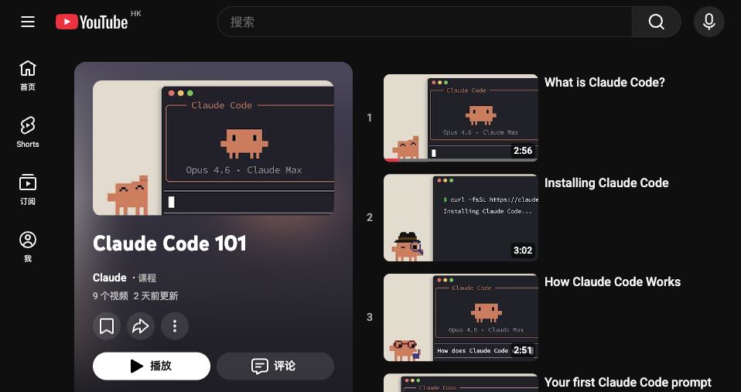741x392 pixels.
Task: Click the Claude Code 101 playlist title
Action: [169, 244]
